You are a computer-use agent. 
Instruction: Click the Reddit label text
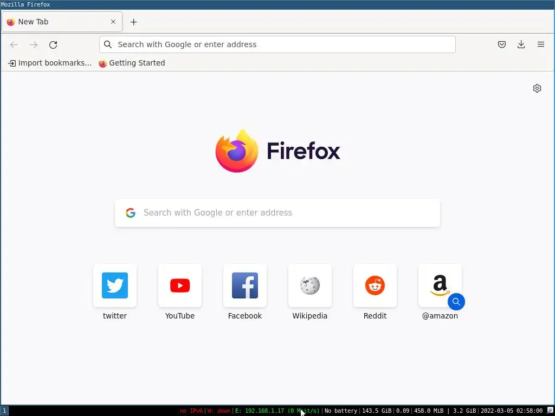point(375,316)
